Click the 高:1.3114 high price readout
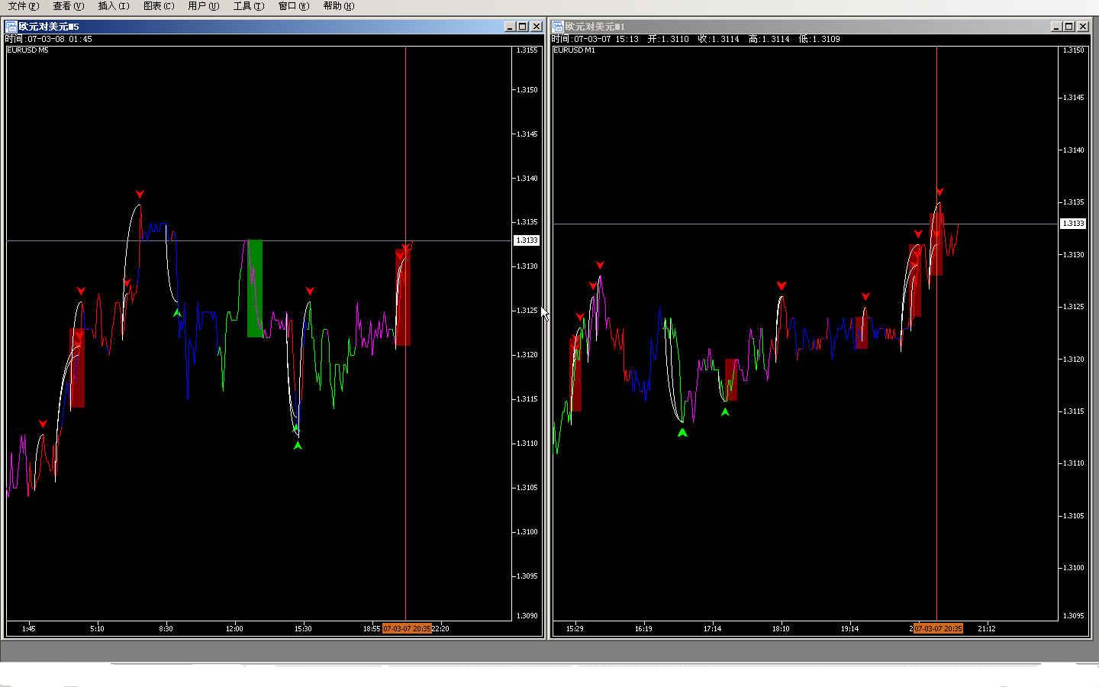The height and width of the screenshot is (687, 1099). coord(769,39)
